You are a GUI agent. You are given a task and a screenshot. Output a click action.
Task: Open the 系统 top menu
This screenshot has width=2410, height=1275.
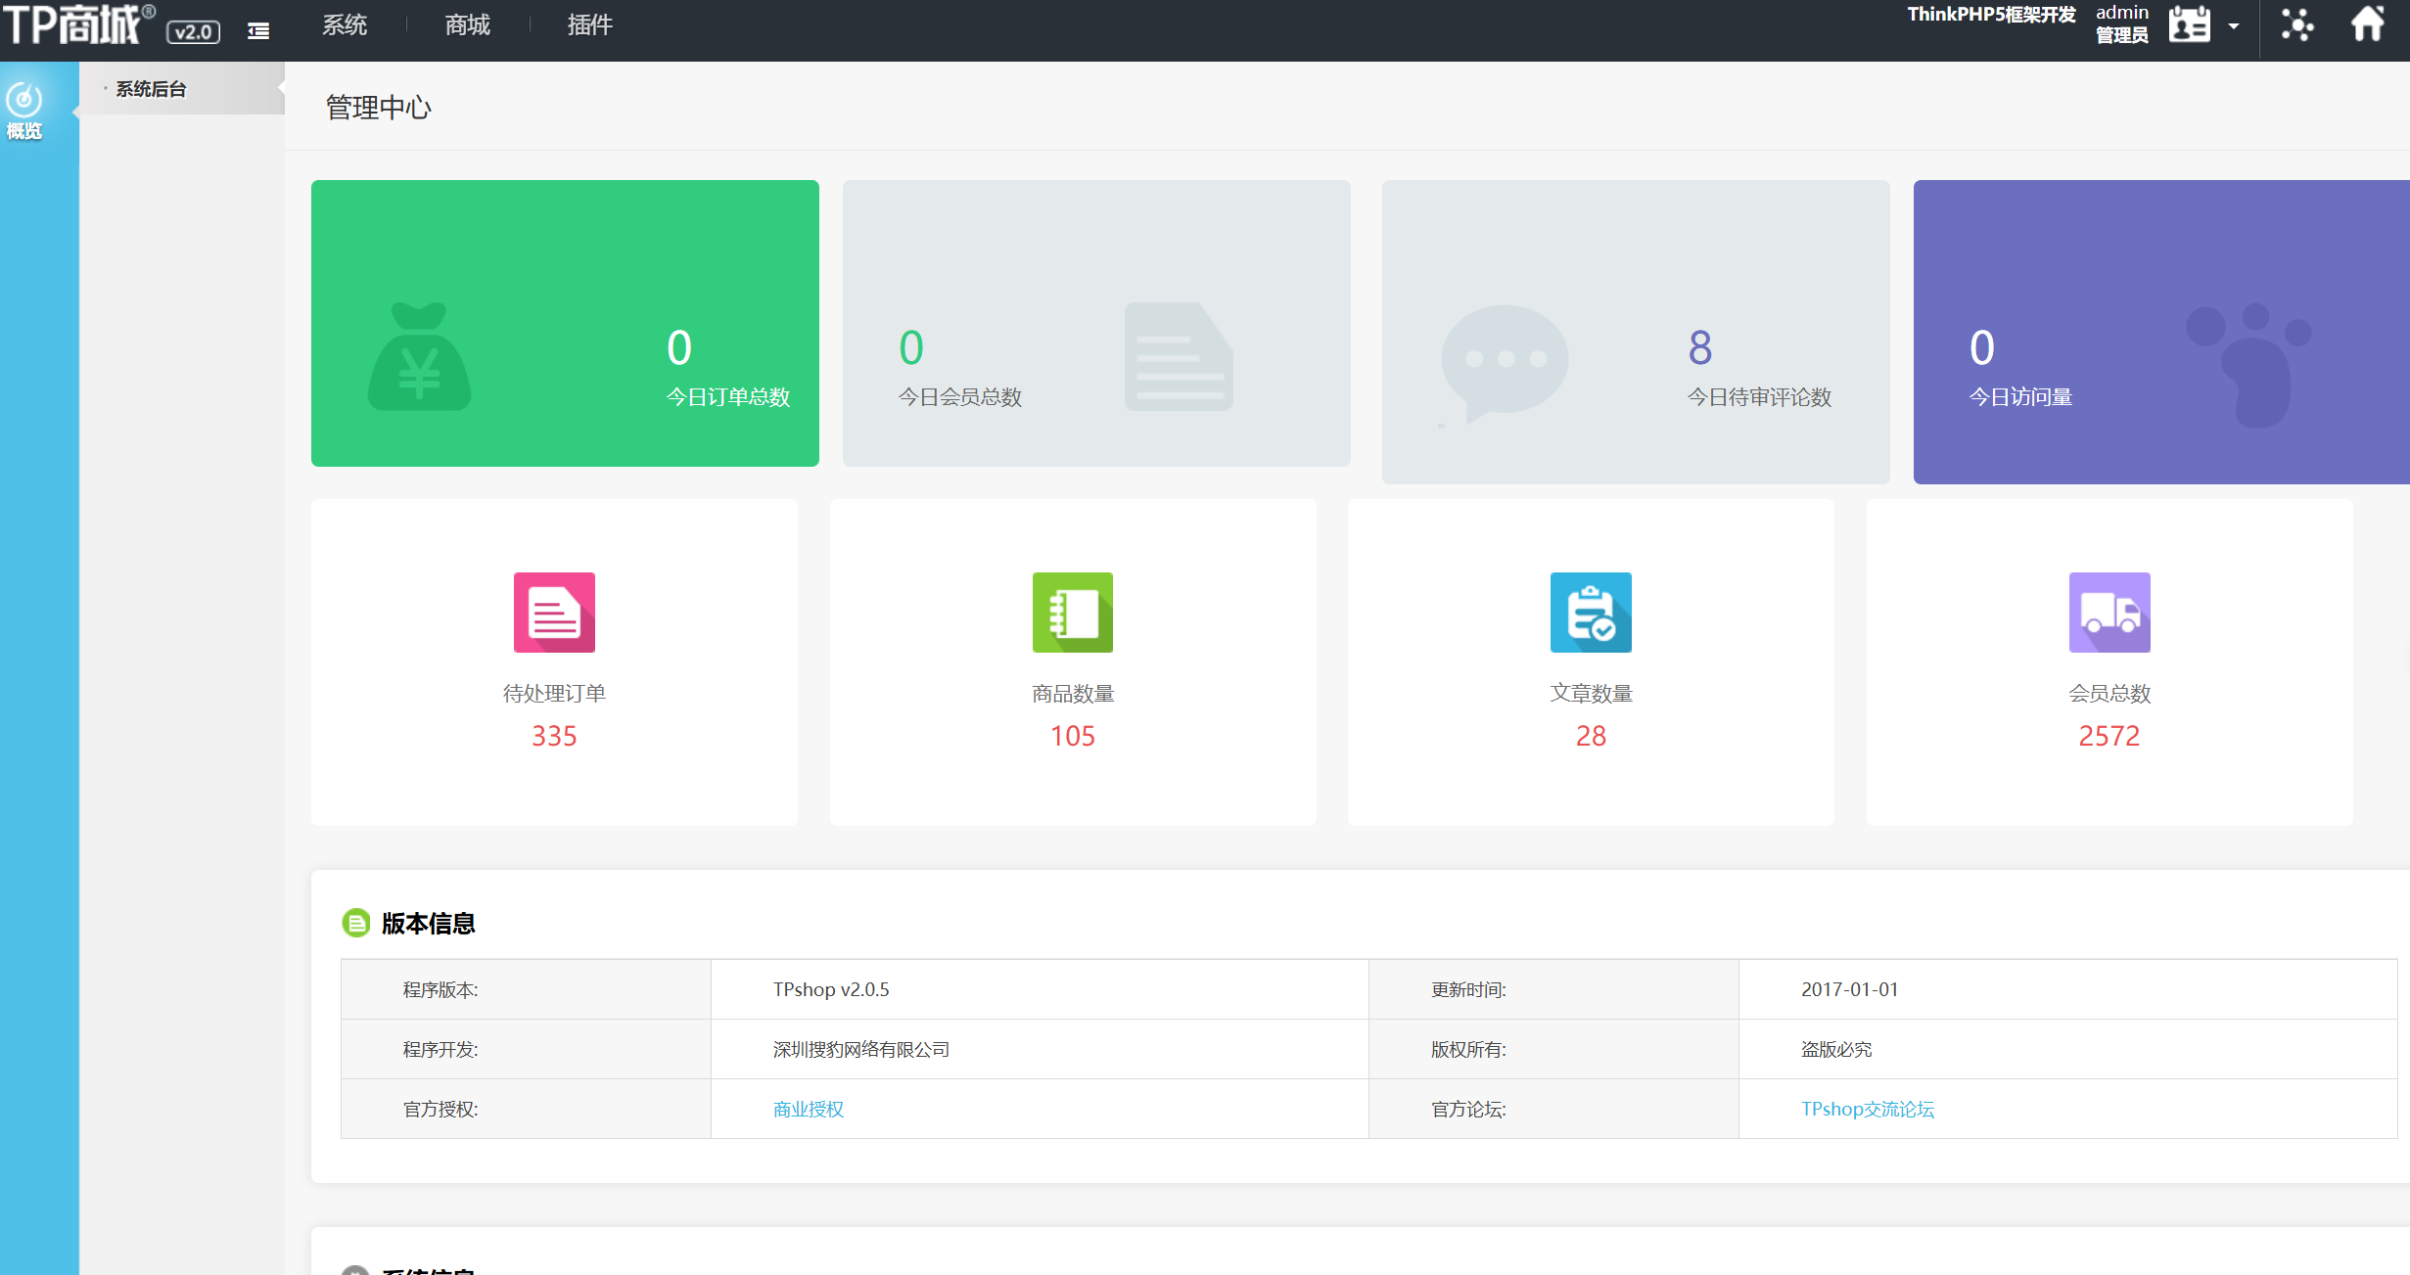click(x=345, y=25)
